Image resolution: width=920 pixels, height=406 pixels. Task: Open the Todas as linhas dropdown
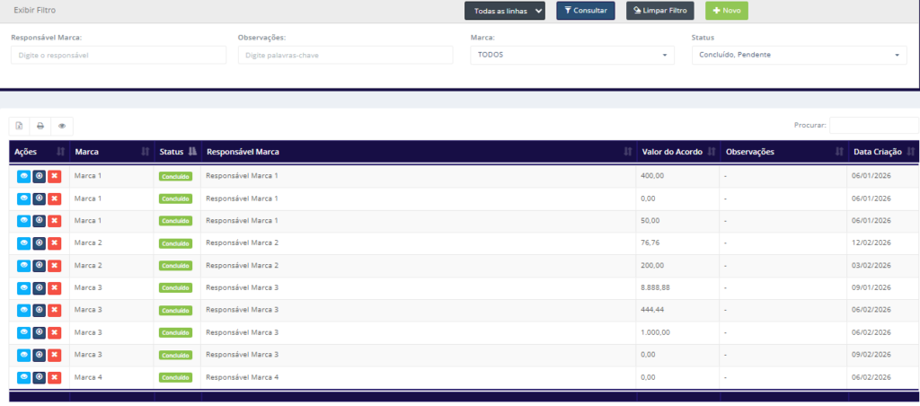pos(505,11)
